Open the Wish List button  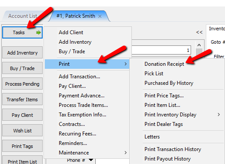tap(22, 131)
